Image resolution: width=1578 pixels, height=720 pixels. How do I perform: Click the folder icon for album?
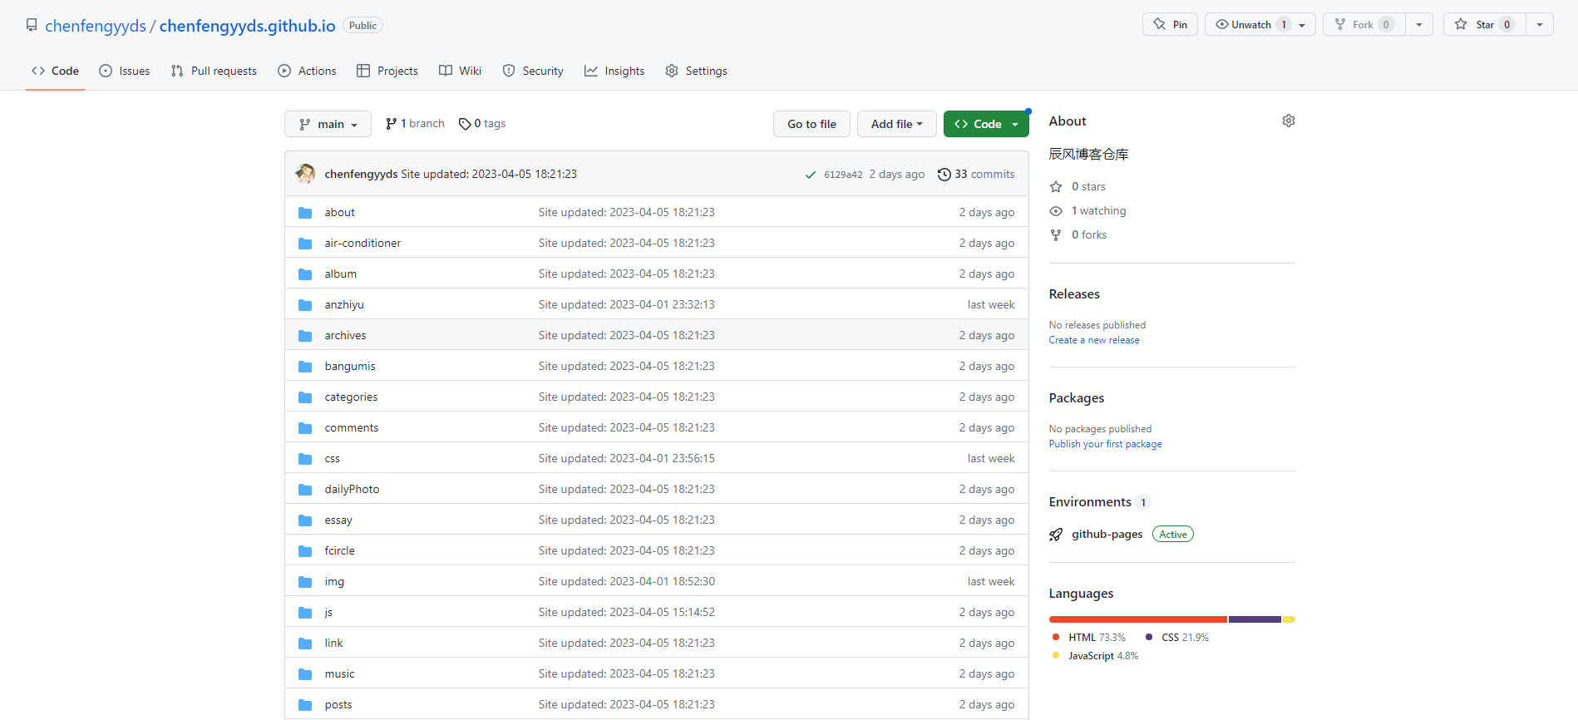305,274
